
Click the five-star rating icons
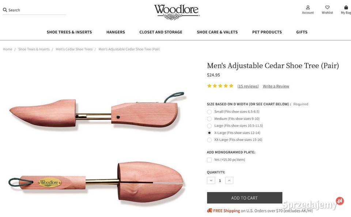[220, 86]
